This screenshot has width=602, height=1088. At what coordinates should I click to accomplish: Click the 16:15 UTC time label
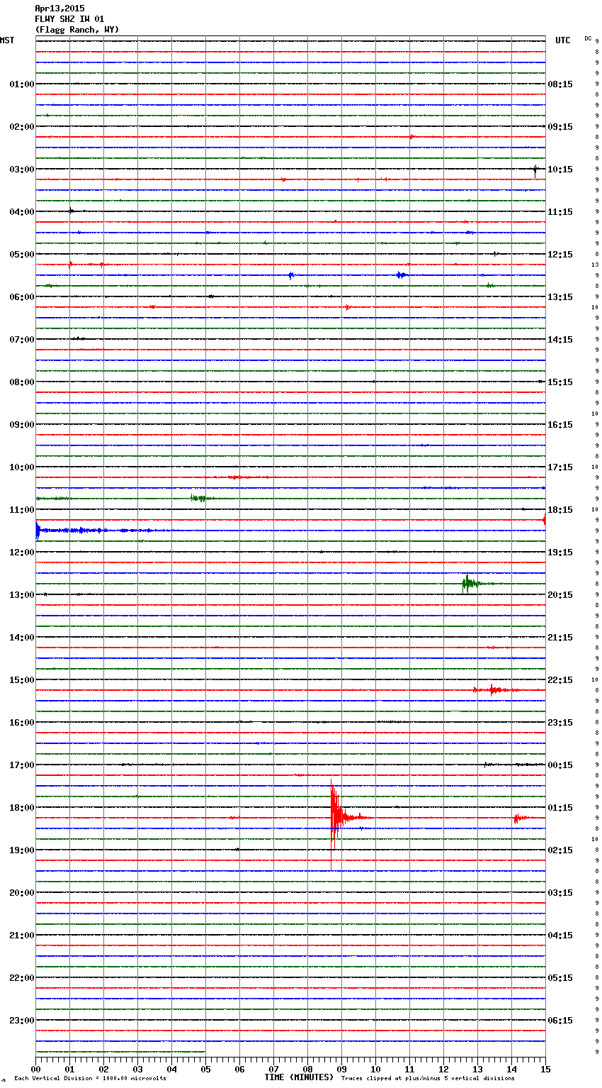point(560,425)
